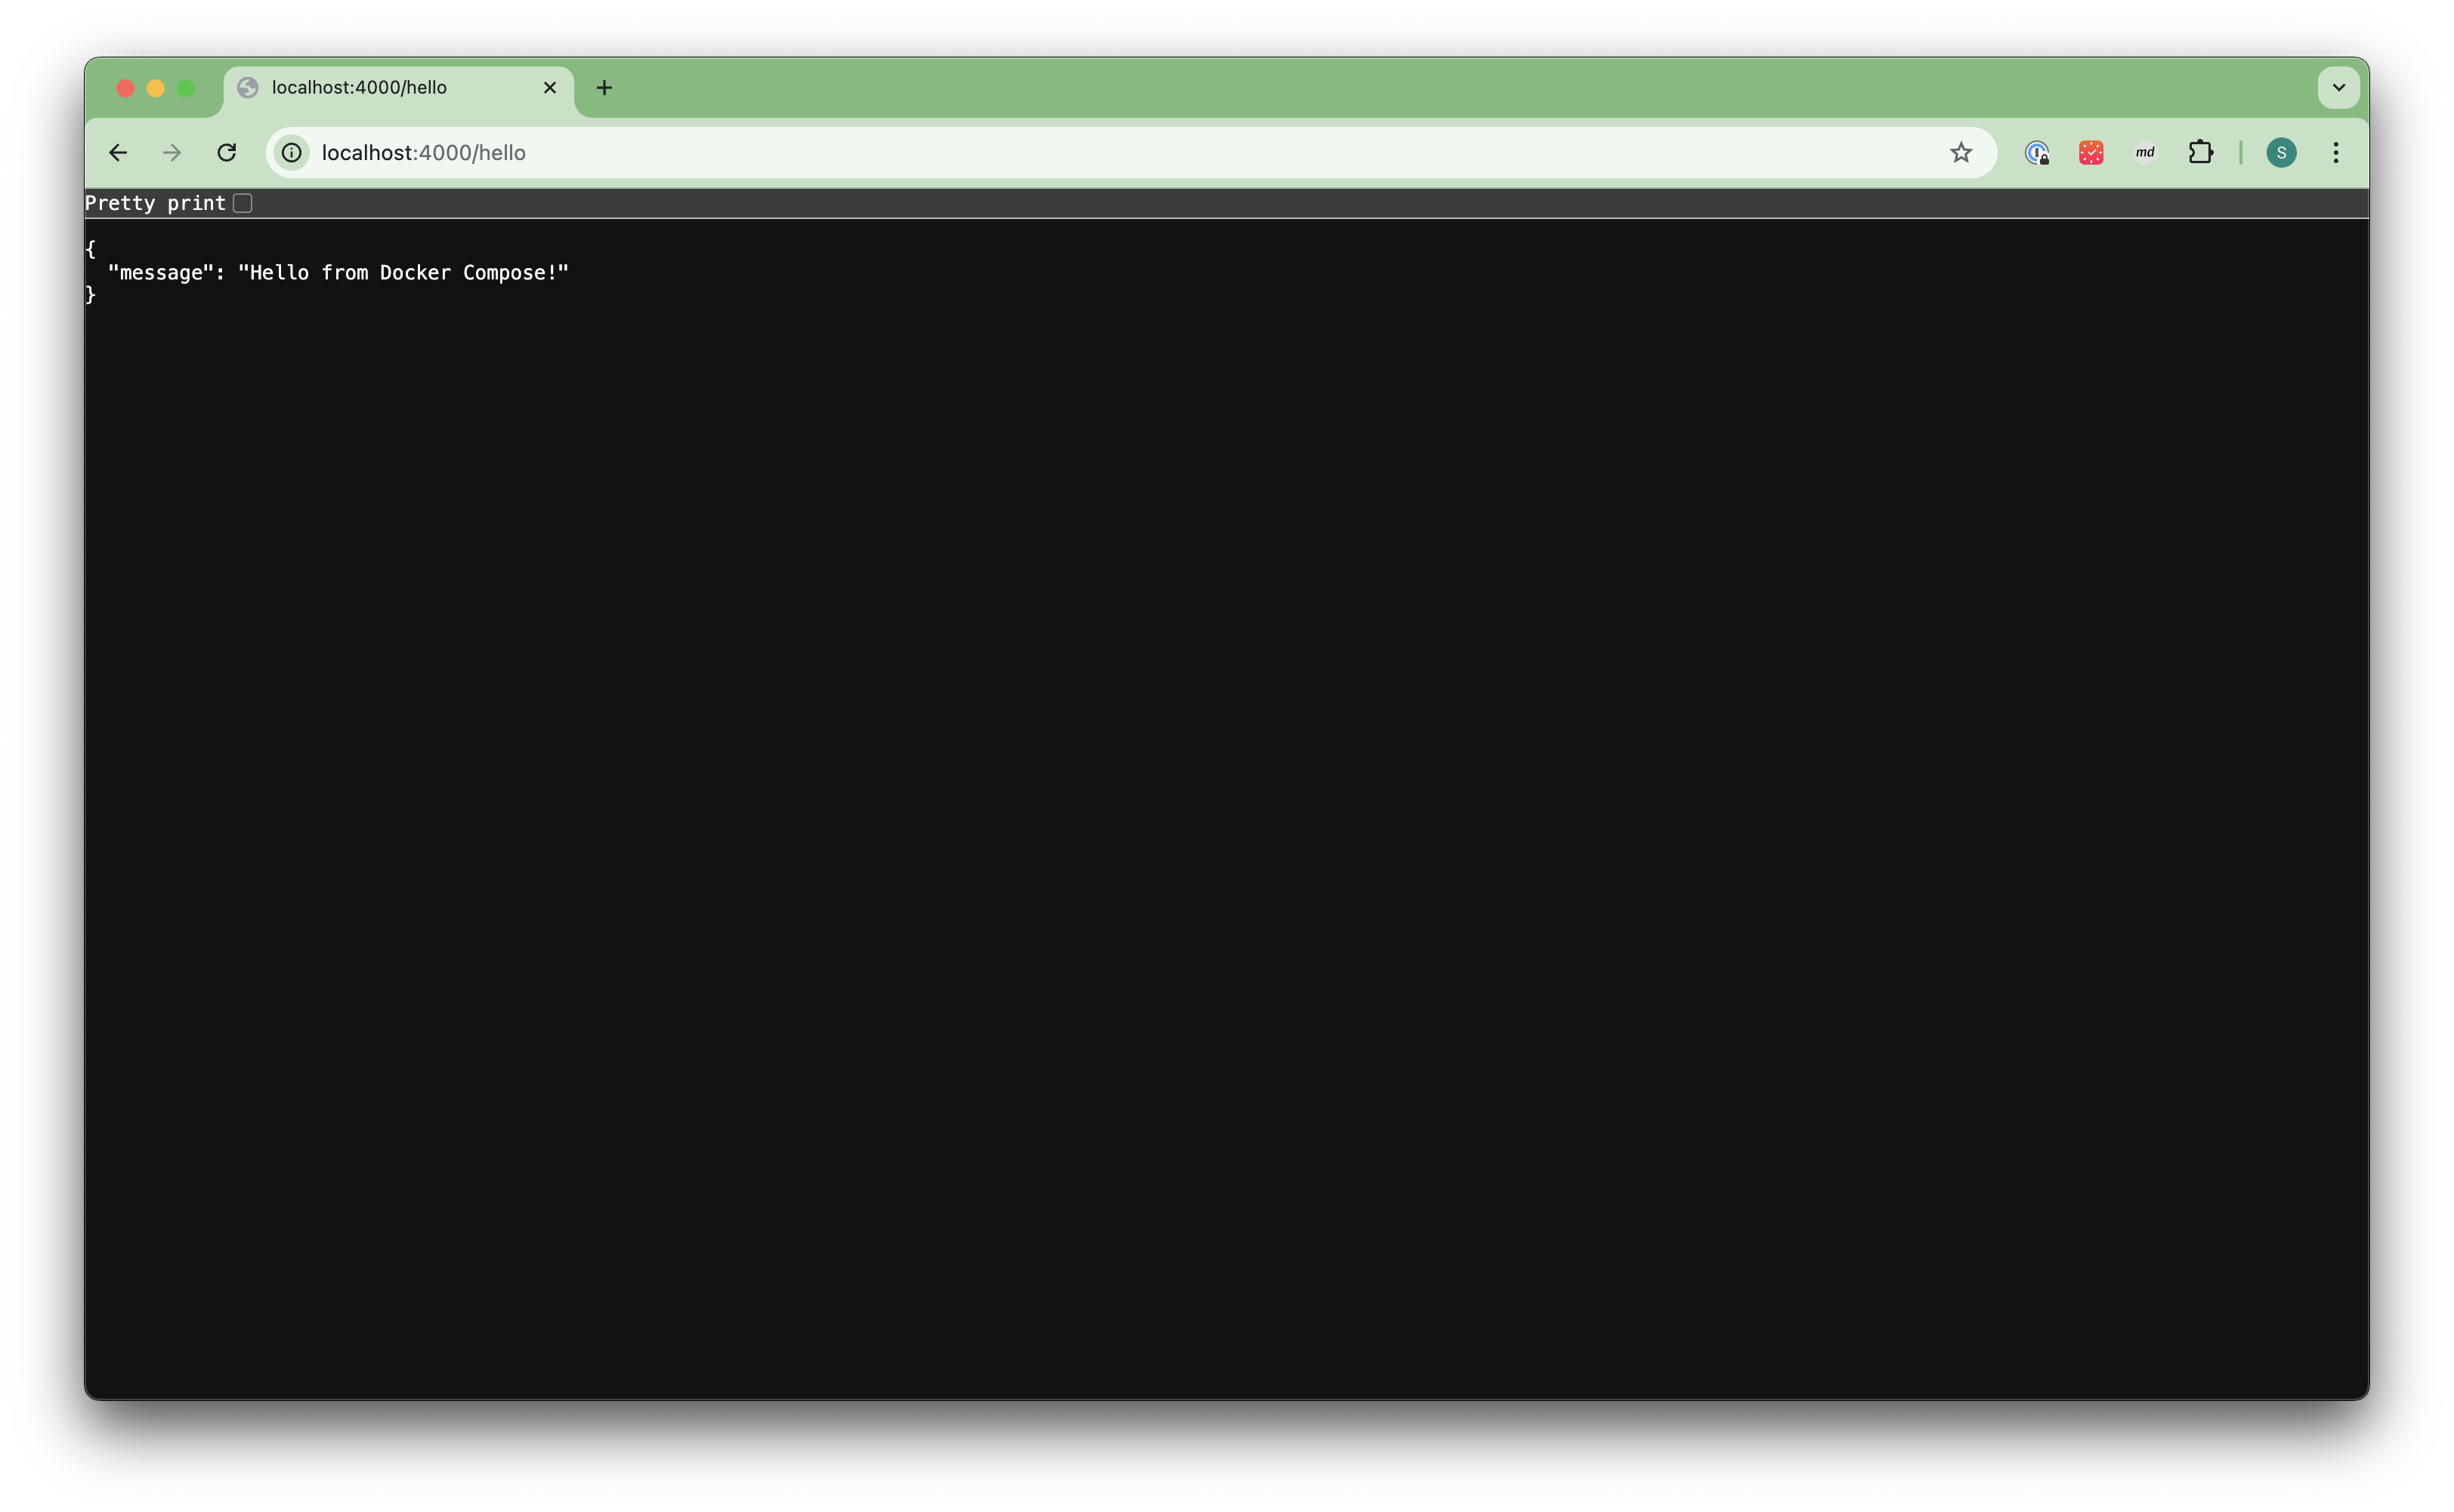Navigate forward with the forward arrow
The width and height of the screenshot is (2454, 1512).
[x=171, y=152]
